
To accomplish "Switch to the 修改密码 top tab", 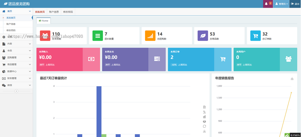I will tap(68, 12).
